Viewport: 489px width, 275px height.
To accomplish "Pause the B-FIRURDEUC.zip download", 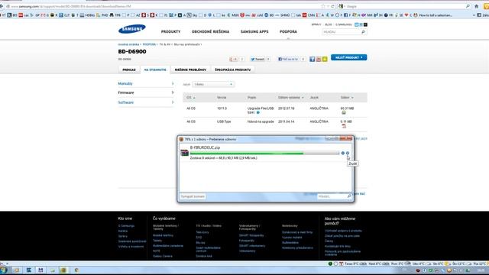I will [x=343, y=153].
